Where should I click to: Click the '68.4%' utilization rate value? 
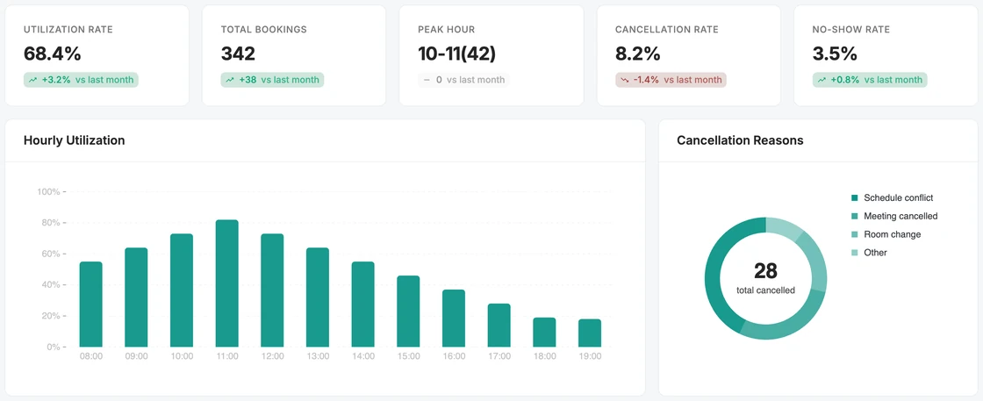point(53,54)
